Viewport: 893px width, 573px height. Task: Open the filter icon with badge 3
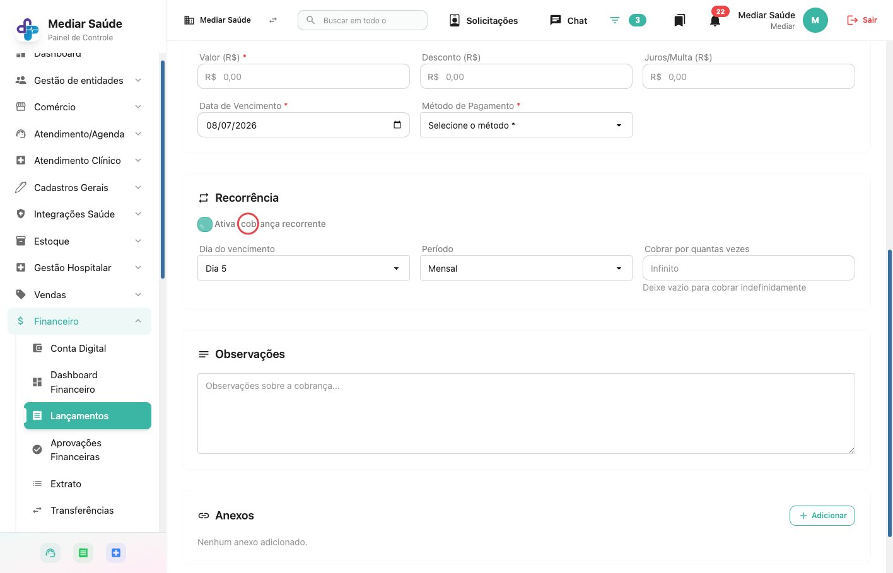coord(615,20)
